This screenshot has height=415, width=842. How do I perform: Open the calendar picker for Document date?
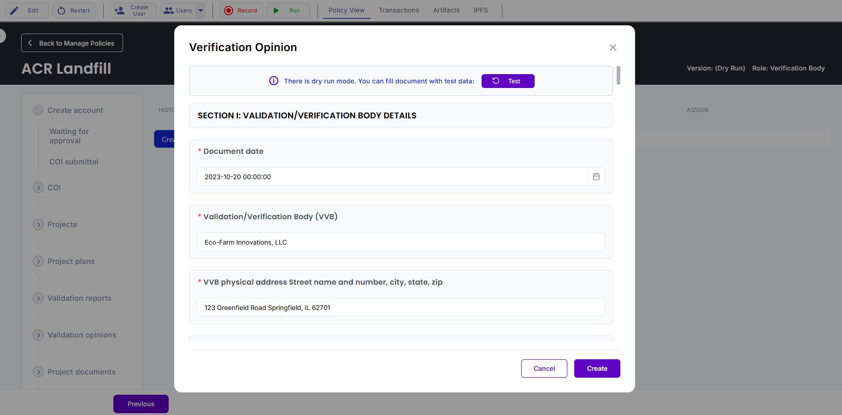596,176
